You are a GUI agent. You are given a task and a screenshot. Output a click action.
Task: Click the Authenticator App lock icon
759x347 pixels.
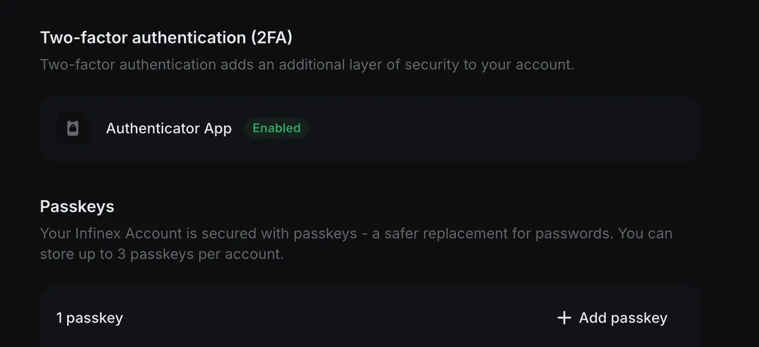pos(73,129)
